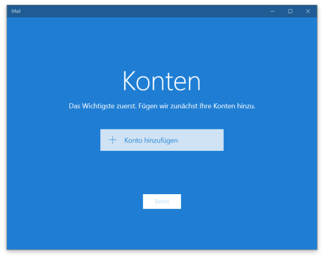The image size is (324, 258).
Task: Add an account via the plus symbol
Action: [113, 140]
